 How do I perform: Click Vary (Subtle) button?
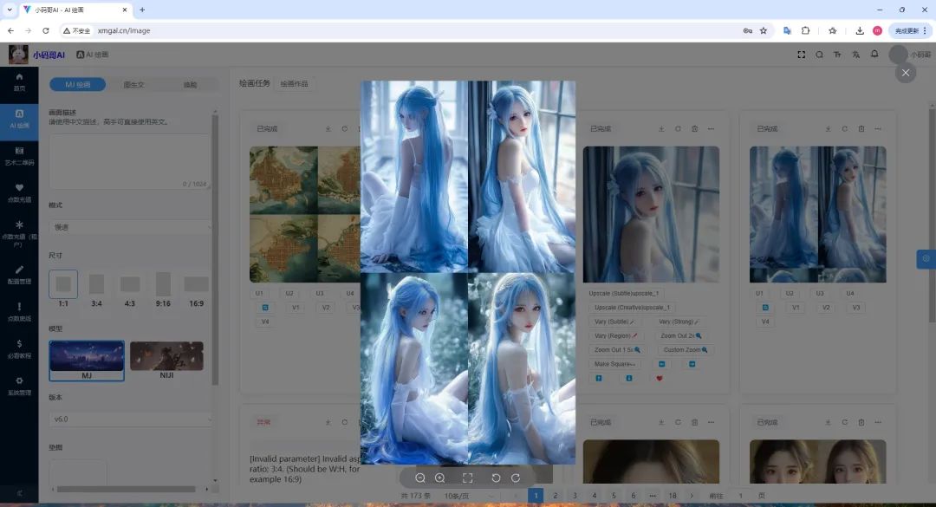pyautogui.click(x=614, y=322)
